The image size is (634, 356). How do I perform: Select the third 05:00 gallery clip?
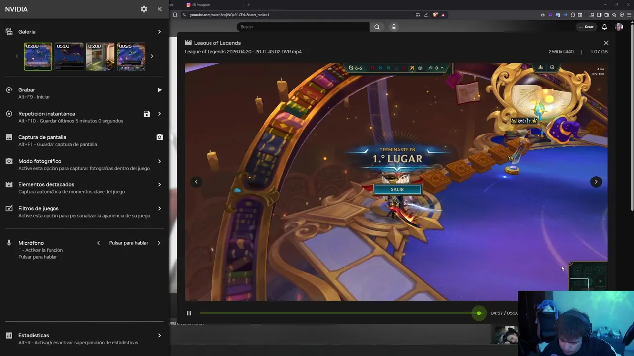[100, 56]
